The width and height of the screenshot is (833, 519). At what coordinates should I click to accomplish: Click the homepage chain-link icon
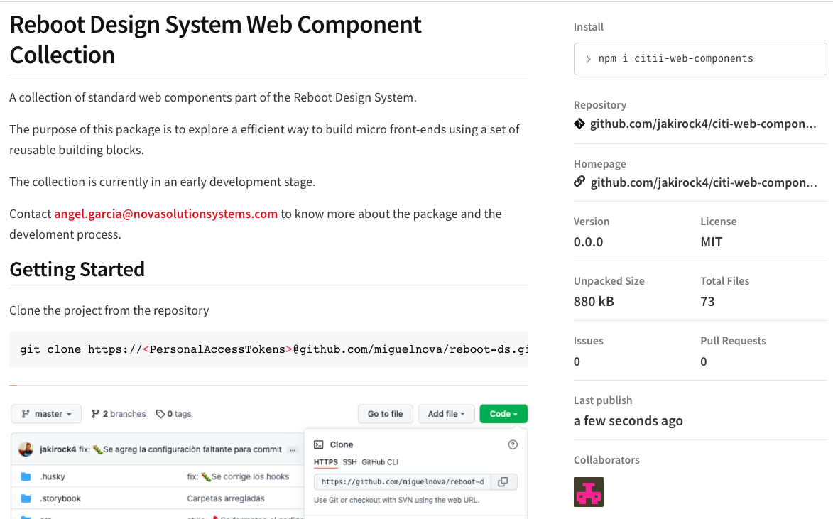[x=579, y=182]
